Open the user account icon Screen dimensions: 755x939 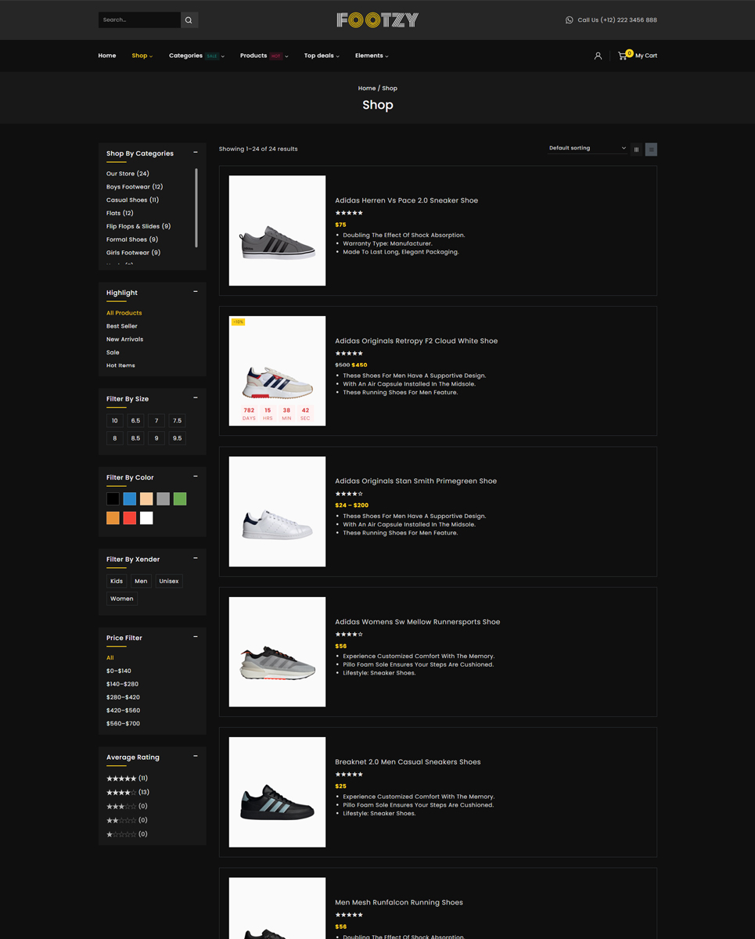(x=598, y=56)
